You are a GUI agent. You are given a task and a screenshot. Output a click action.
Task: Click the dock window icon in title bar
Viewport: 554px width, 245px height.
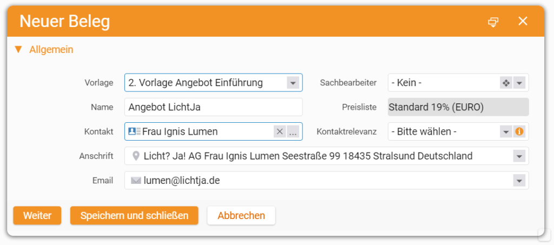click(x=493, y=22)
